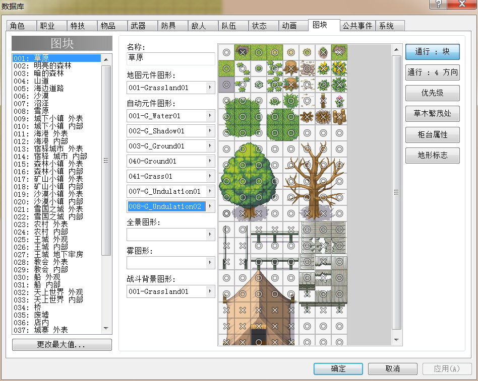The width and height of the screenshot is (478, 381).
Task: Select the 通行 : 4 方向 mode button
Action: [x=432, y=72]
